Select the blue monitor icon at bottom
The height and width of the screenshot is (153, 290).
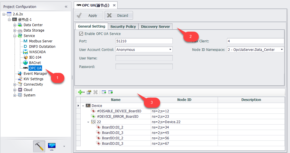(x=52, y=146)
